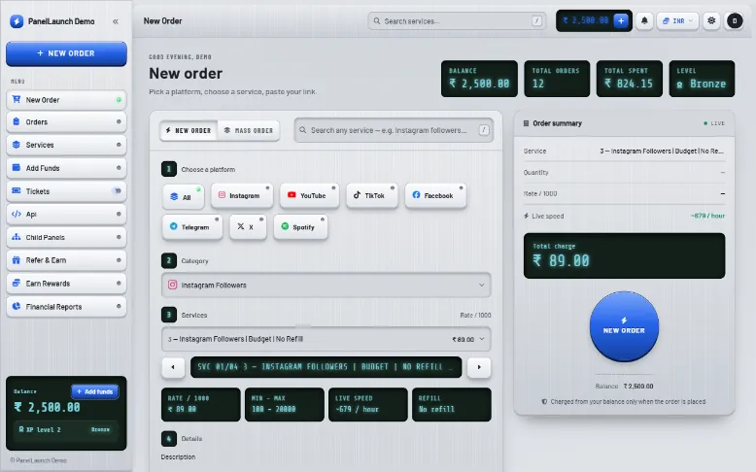This screenshot has width=756, height=472.
Task: Click the round blue New Order button
Action: pyautogui.click(x=624, y=326)
